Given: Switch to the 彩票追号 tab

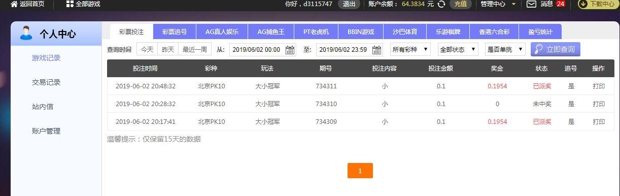Looking at the screenshot, I should (x=175, y=31).
